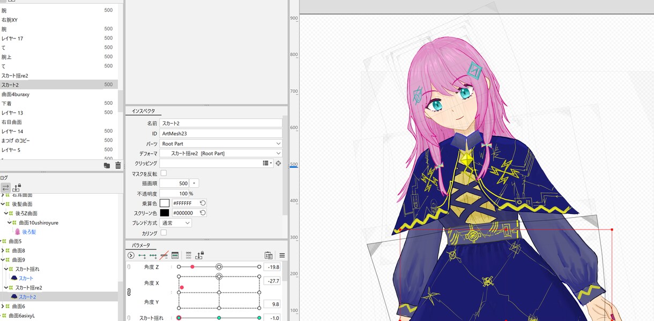This screenshot has height=321, width=654.
Task: Click the multiply color white swatch
Action: point(165,203)
